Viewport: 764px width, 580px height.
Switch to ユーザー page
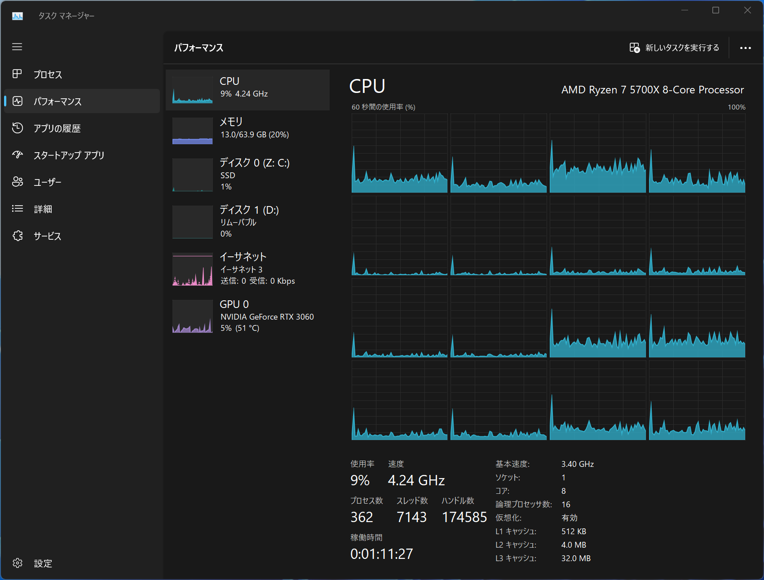point(82,182)
